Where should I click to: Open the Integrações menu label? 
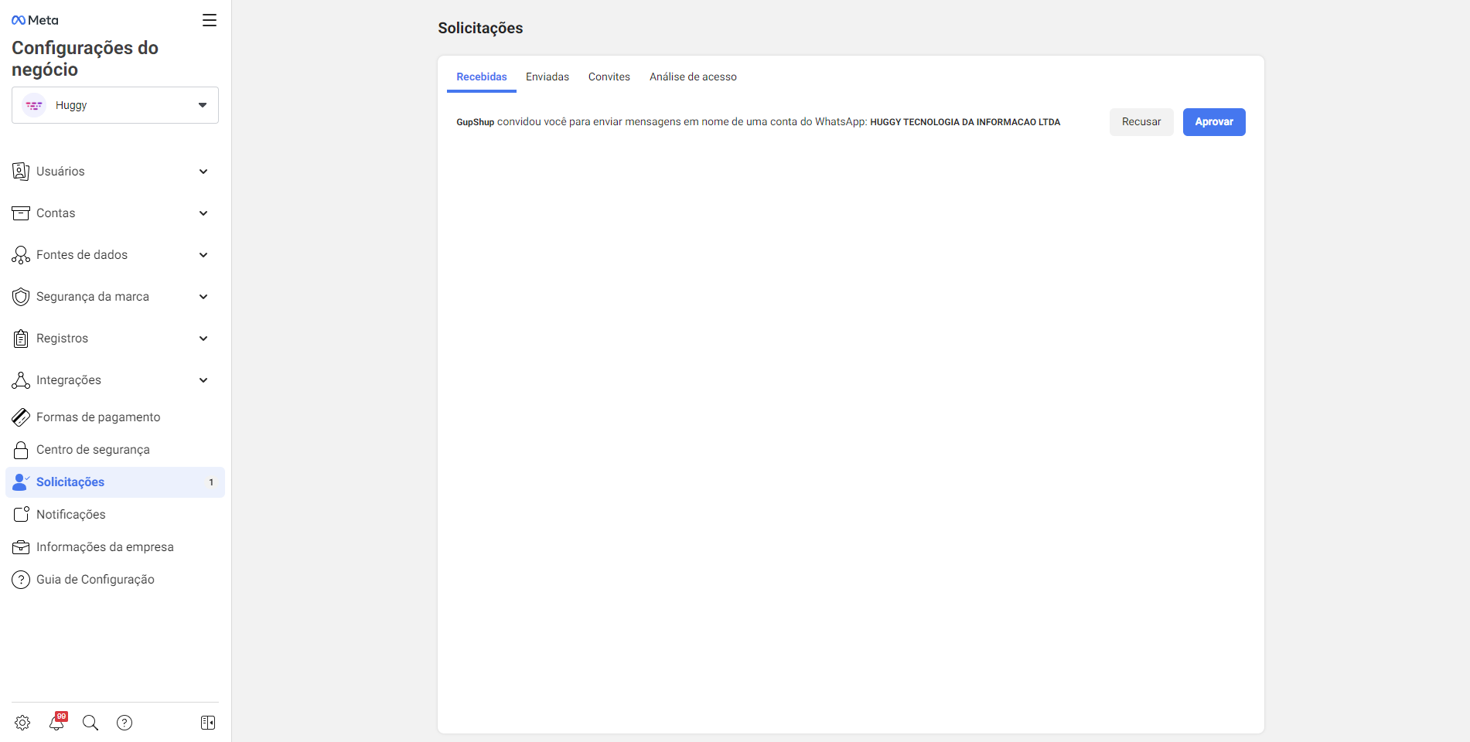[x=69, y=380]
